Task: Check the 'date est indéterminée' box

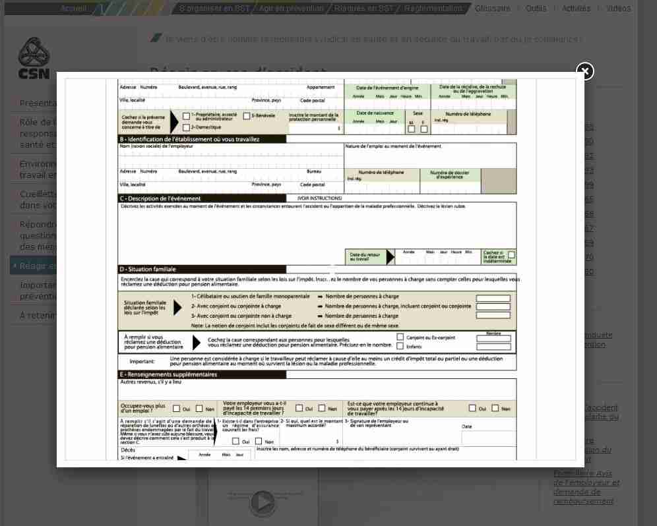Action: tap(511, 254)
